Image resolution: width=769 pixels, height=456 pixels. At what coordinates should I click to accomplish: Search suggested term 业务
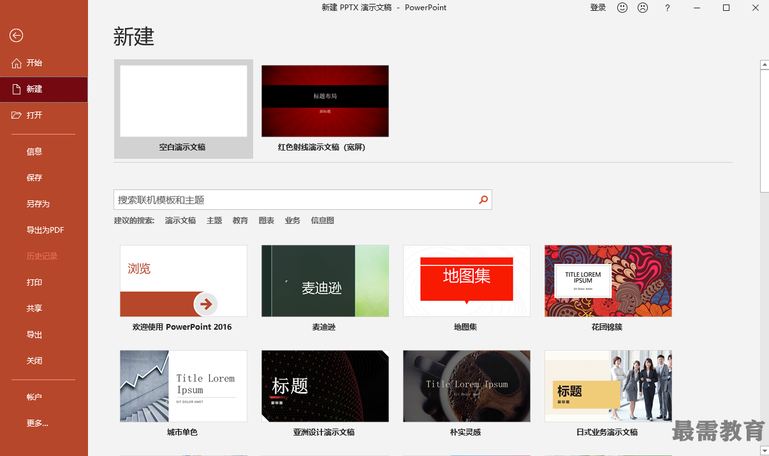pos(293,221)
